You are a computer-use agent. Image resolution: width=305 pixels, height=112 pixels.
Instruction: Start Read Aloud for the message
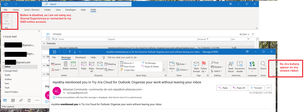coord(231,67)
